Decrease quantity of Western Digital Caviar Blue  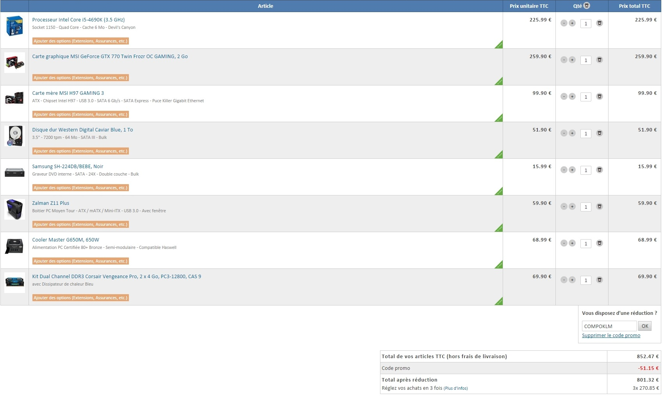tap(564, 133)
